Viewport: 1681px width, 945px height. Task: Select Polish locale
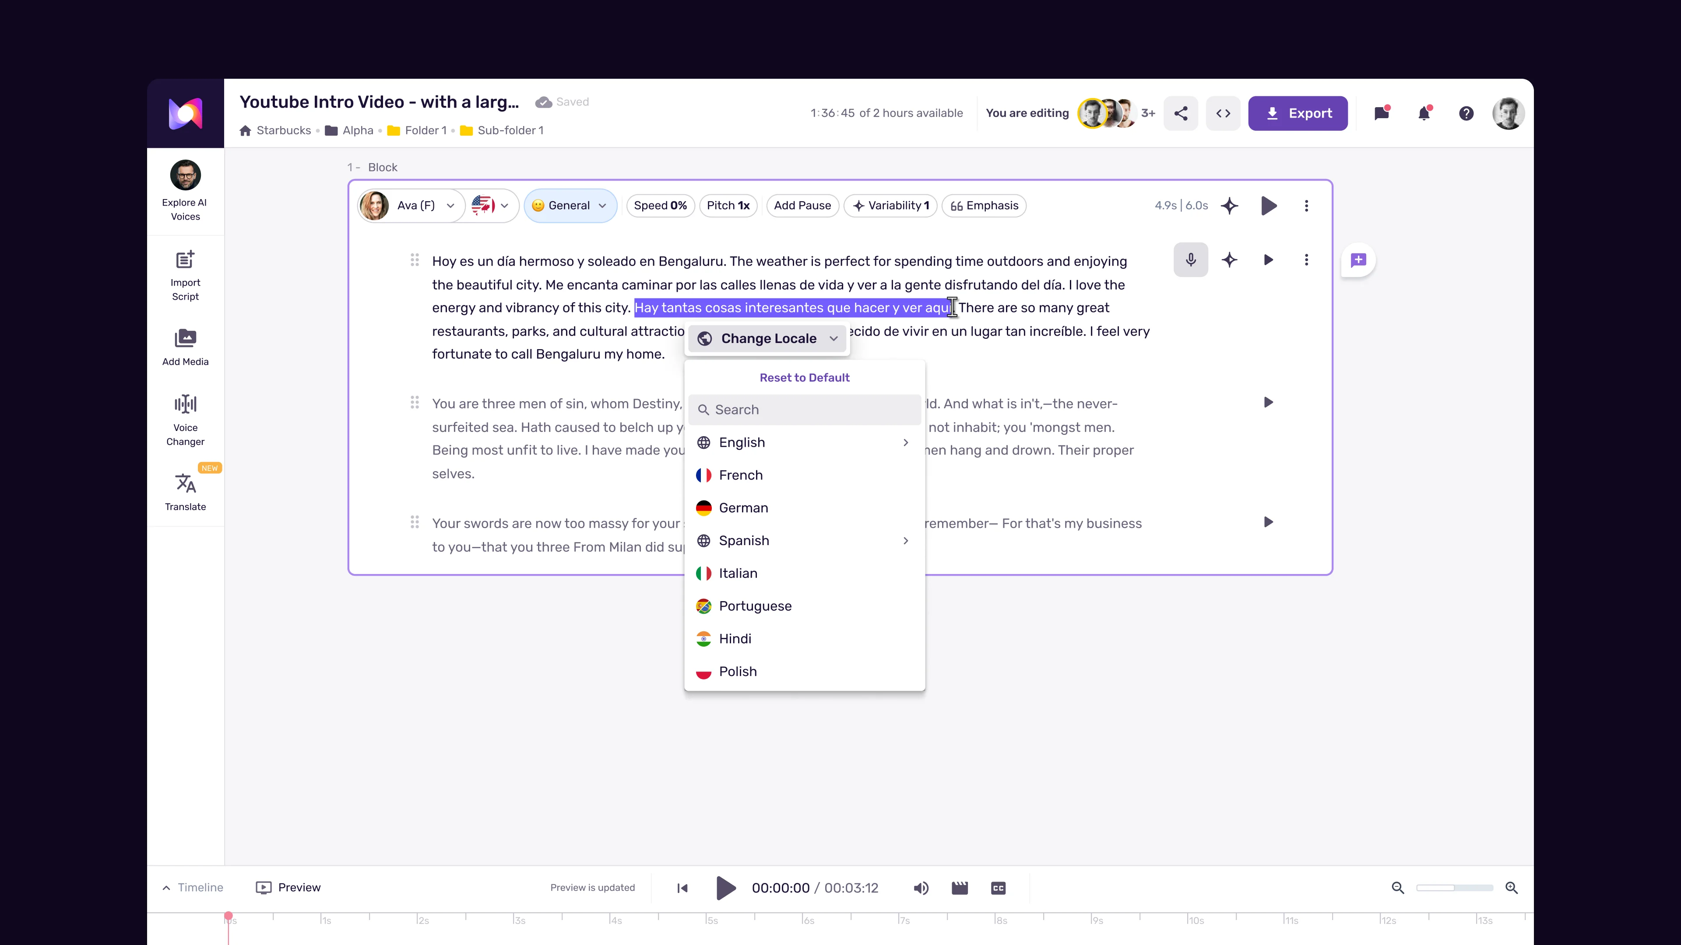pos(804,672)
